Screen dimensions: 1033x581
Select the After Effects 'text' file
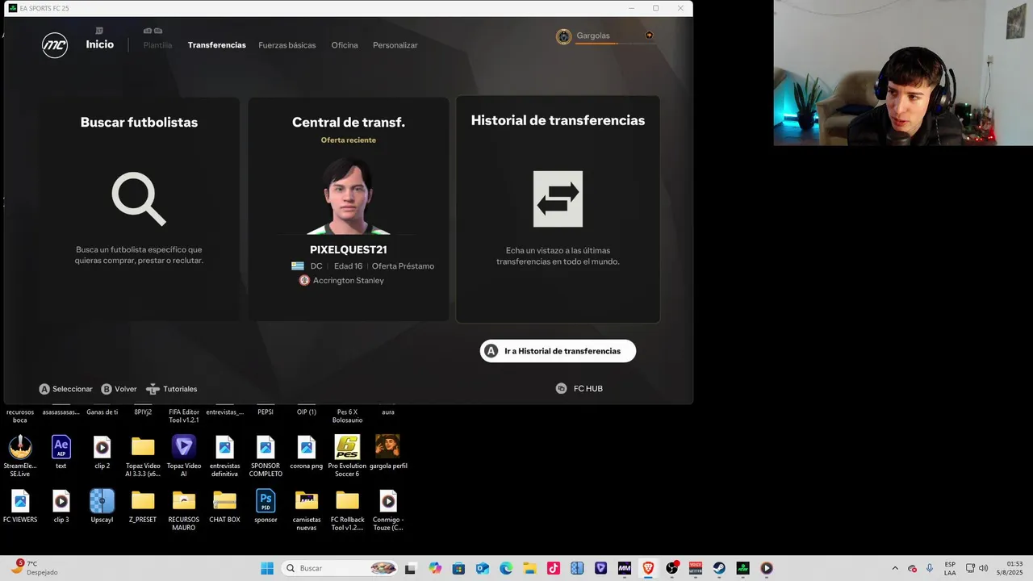coord(61,452)
